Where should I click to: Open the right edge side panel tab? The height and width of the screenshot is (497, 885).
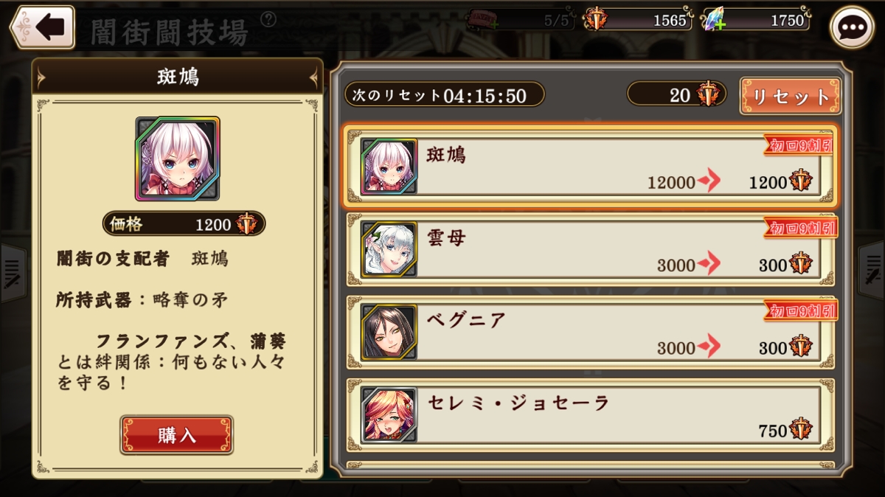coord(872,271)
